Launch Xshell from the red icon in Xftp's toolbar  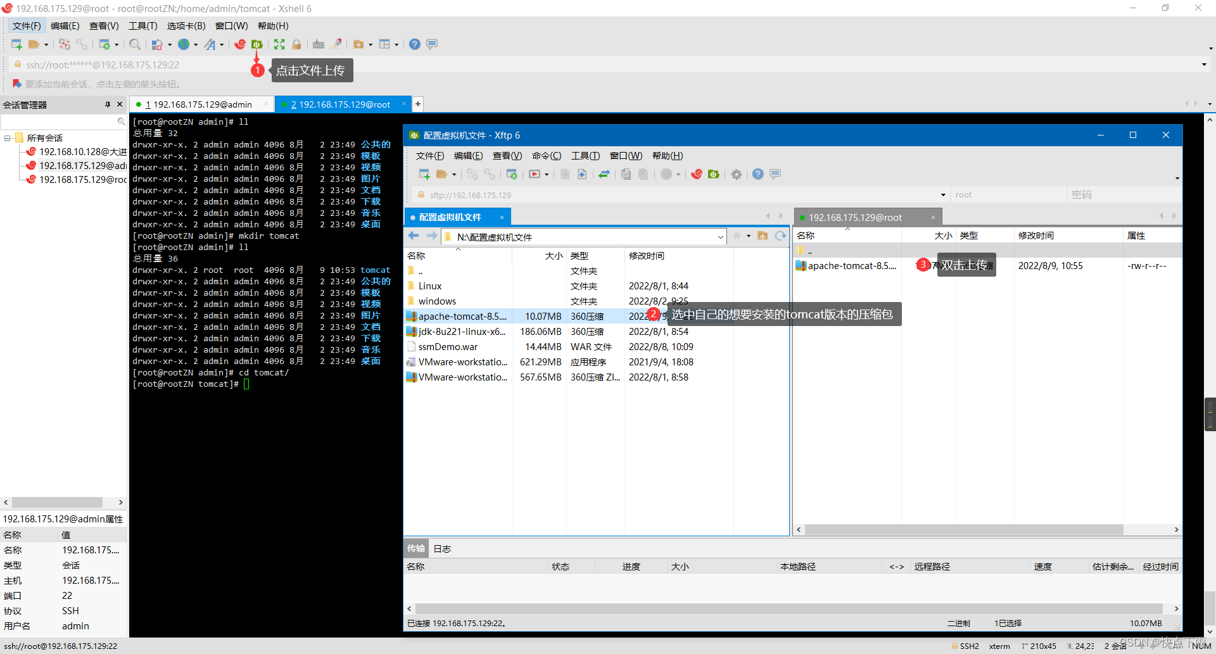click(697, 174)
